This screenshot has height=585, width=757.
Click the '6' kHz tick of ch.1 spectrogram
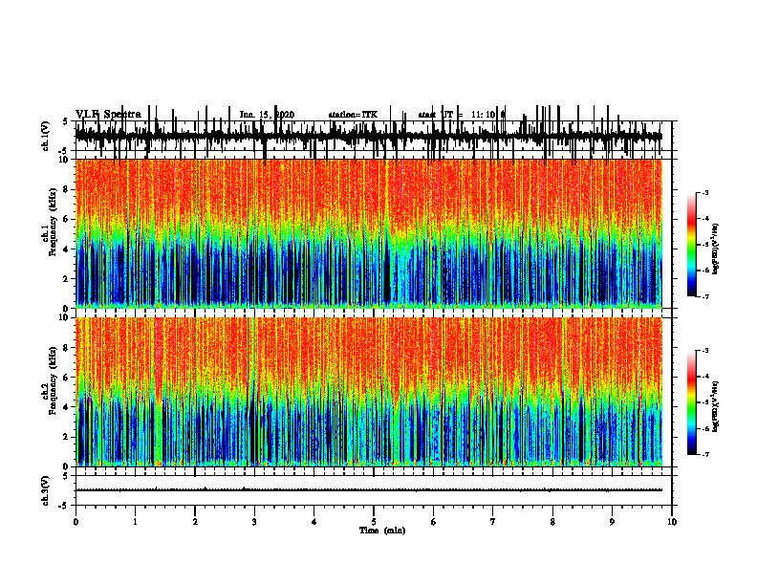(x=68, y=220)
